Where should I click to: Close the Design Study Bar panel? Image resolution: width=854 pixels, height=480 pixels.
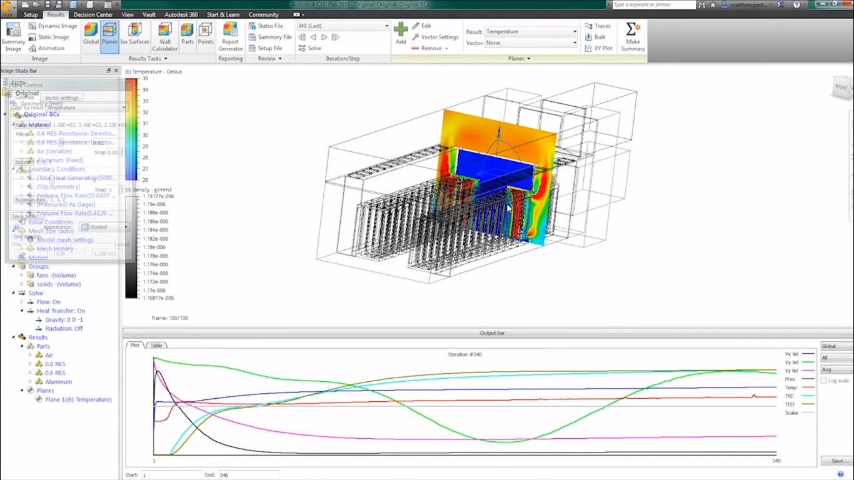click(116, 71)
